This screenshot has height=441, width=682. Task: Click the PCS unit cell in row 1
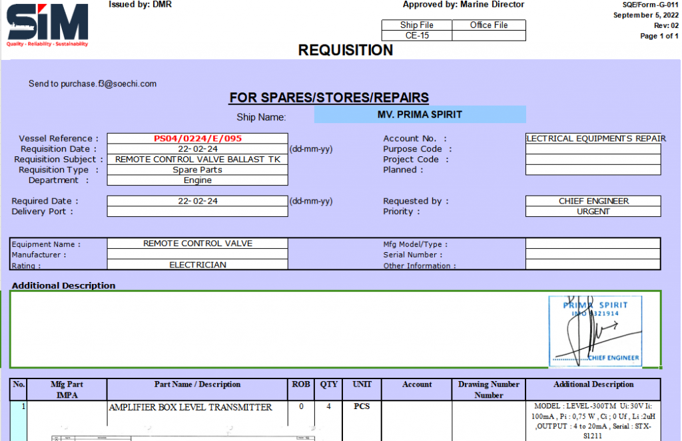pos(362,407)
